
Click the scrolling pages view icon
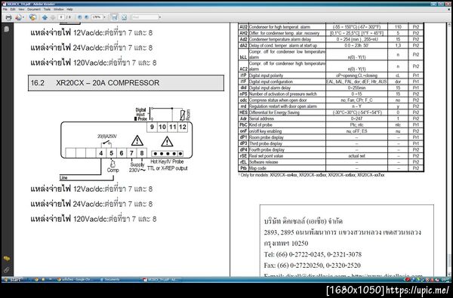115,17
